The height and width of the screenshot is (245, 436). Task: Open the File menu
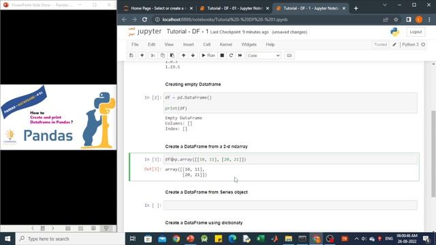[x=135, y=44]
